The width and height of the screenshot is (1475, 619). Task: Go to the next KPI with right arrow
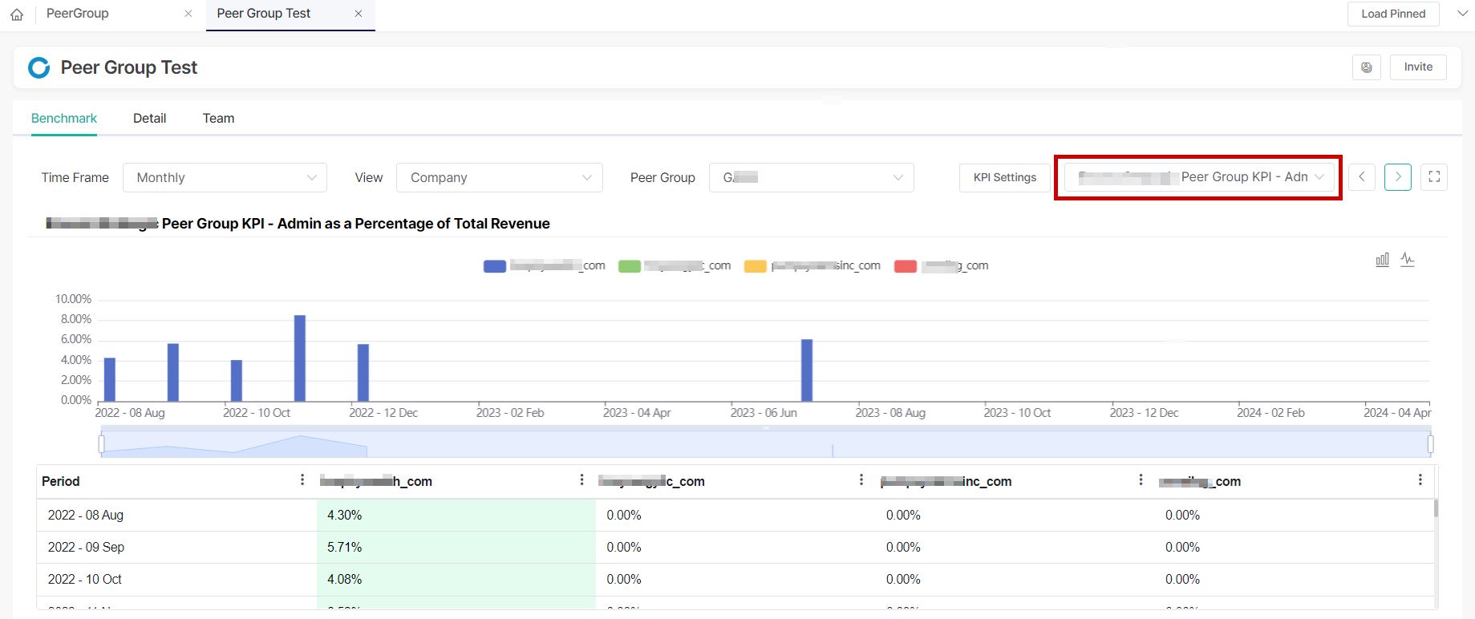tap(1398, 177)
